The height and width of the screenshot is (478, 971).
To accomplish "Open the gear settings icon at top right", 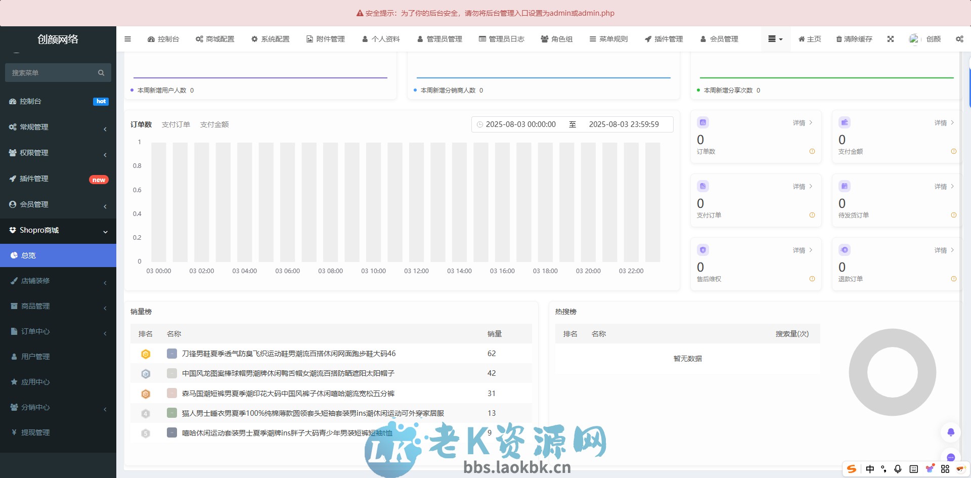I will click(x=959, y=39).
